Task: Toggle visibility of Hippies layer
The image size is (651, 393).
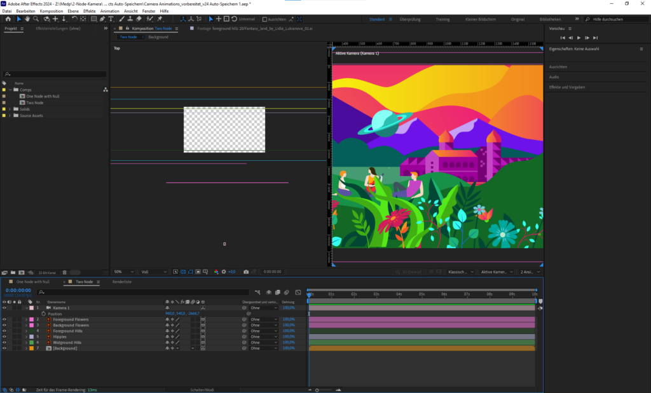Action: pos(4,336)
